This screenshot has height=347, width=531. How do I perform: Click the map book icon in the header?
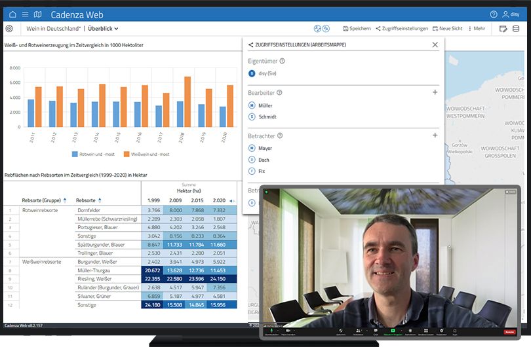pyautogui.click(x=37, y=14)
